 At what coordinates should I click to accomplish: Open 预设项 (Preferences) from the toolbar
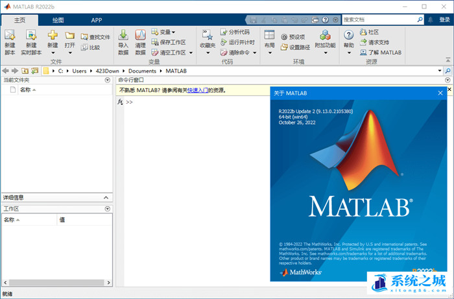pyautogui.click(x=293, y=37)
